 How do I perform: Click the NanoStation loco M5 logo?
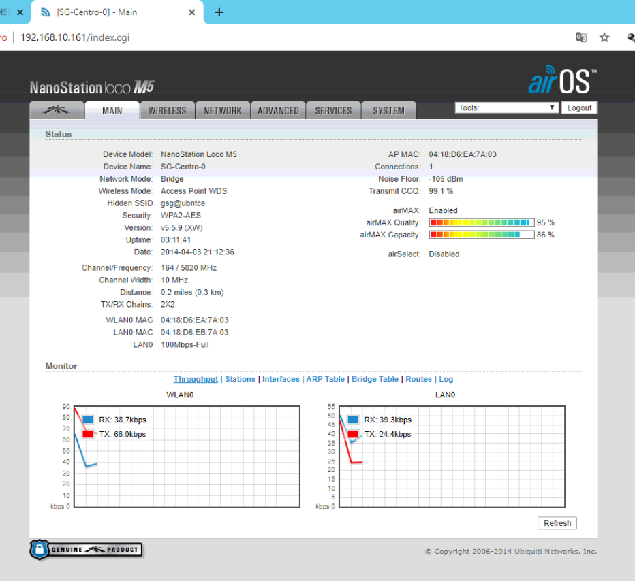tap(92, 87)
